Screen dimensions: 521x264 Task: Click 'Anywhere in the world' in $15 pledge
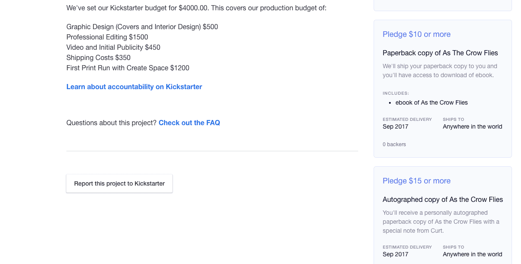473,254
